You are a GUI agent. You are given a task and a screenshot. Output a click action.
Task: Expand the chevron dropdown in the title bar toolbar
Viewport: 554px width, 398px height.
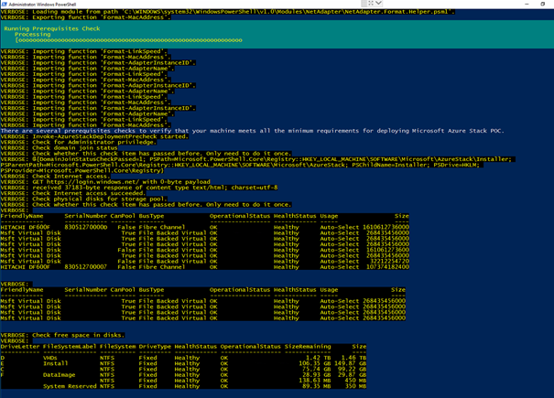tap(379, 4)
